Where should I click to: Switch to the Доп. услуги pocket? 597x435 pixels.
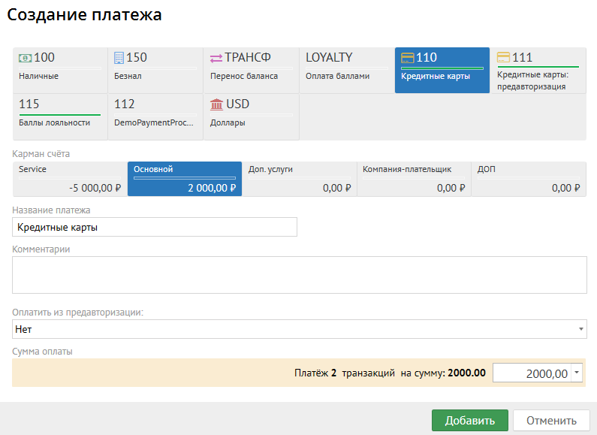click(299, 180)
